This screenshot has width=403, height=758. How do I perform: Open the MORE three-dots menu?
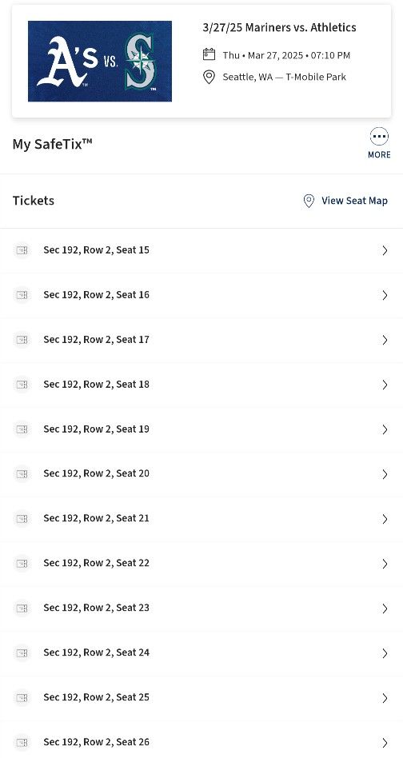click(x=379, y=137)
